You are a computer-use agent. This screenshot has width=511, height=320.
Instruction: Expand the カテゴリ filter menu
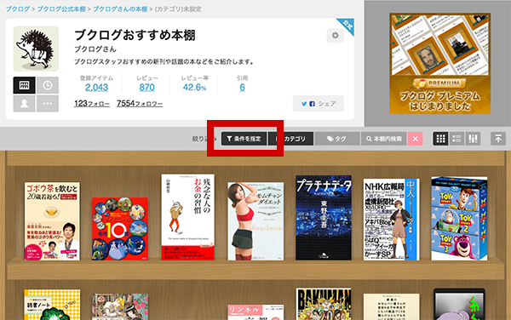[290, 139]
